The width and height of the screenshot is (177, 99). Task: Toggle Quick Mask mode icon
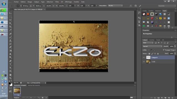(x=10, y=88)
